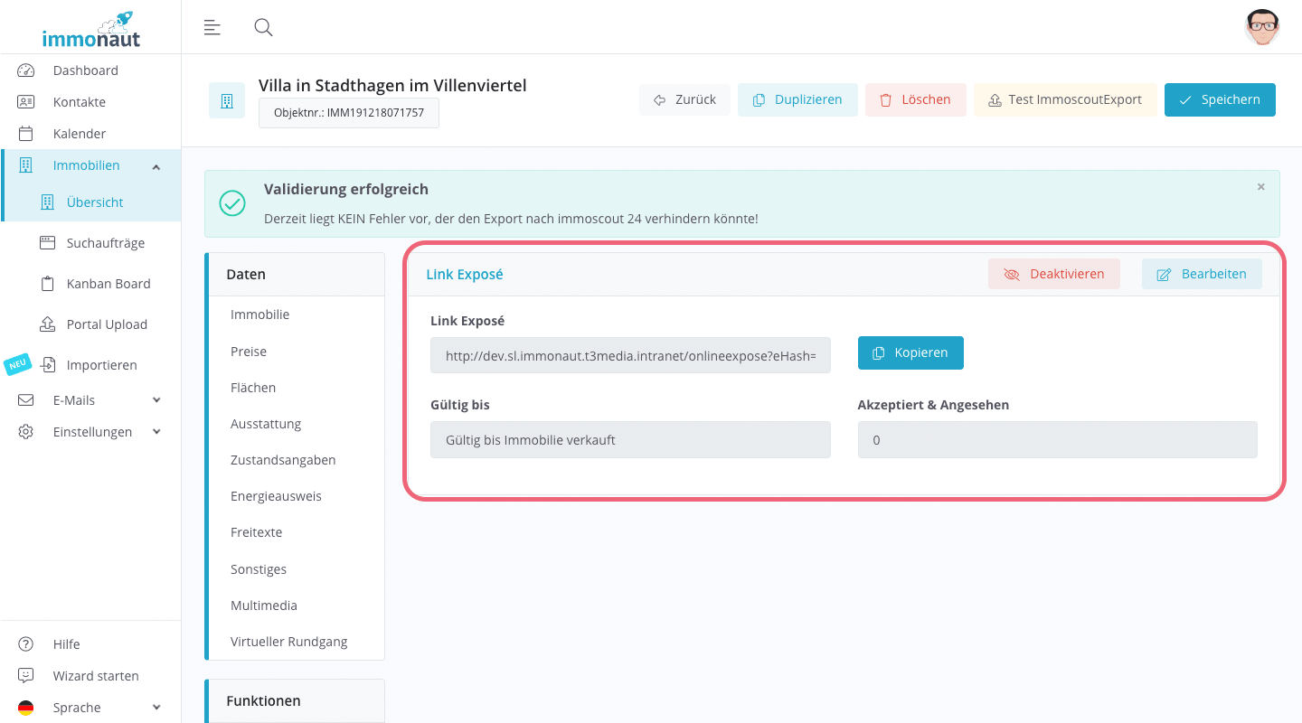Dismiss the validation success alert
Viewport: 1302px width, 723px height.
1261,187
